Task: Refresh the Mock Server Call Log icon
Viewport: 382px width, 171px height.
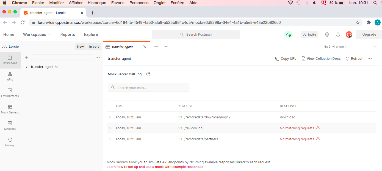Action: pyautogui.click(x=148, y=74)
